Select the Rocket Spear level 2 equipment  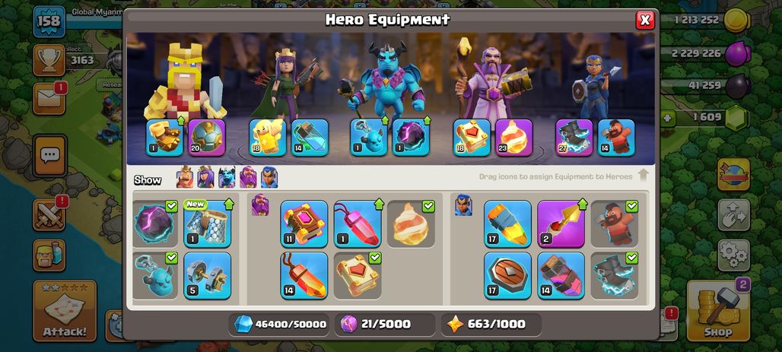561,224
